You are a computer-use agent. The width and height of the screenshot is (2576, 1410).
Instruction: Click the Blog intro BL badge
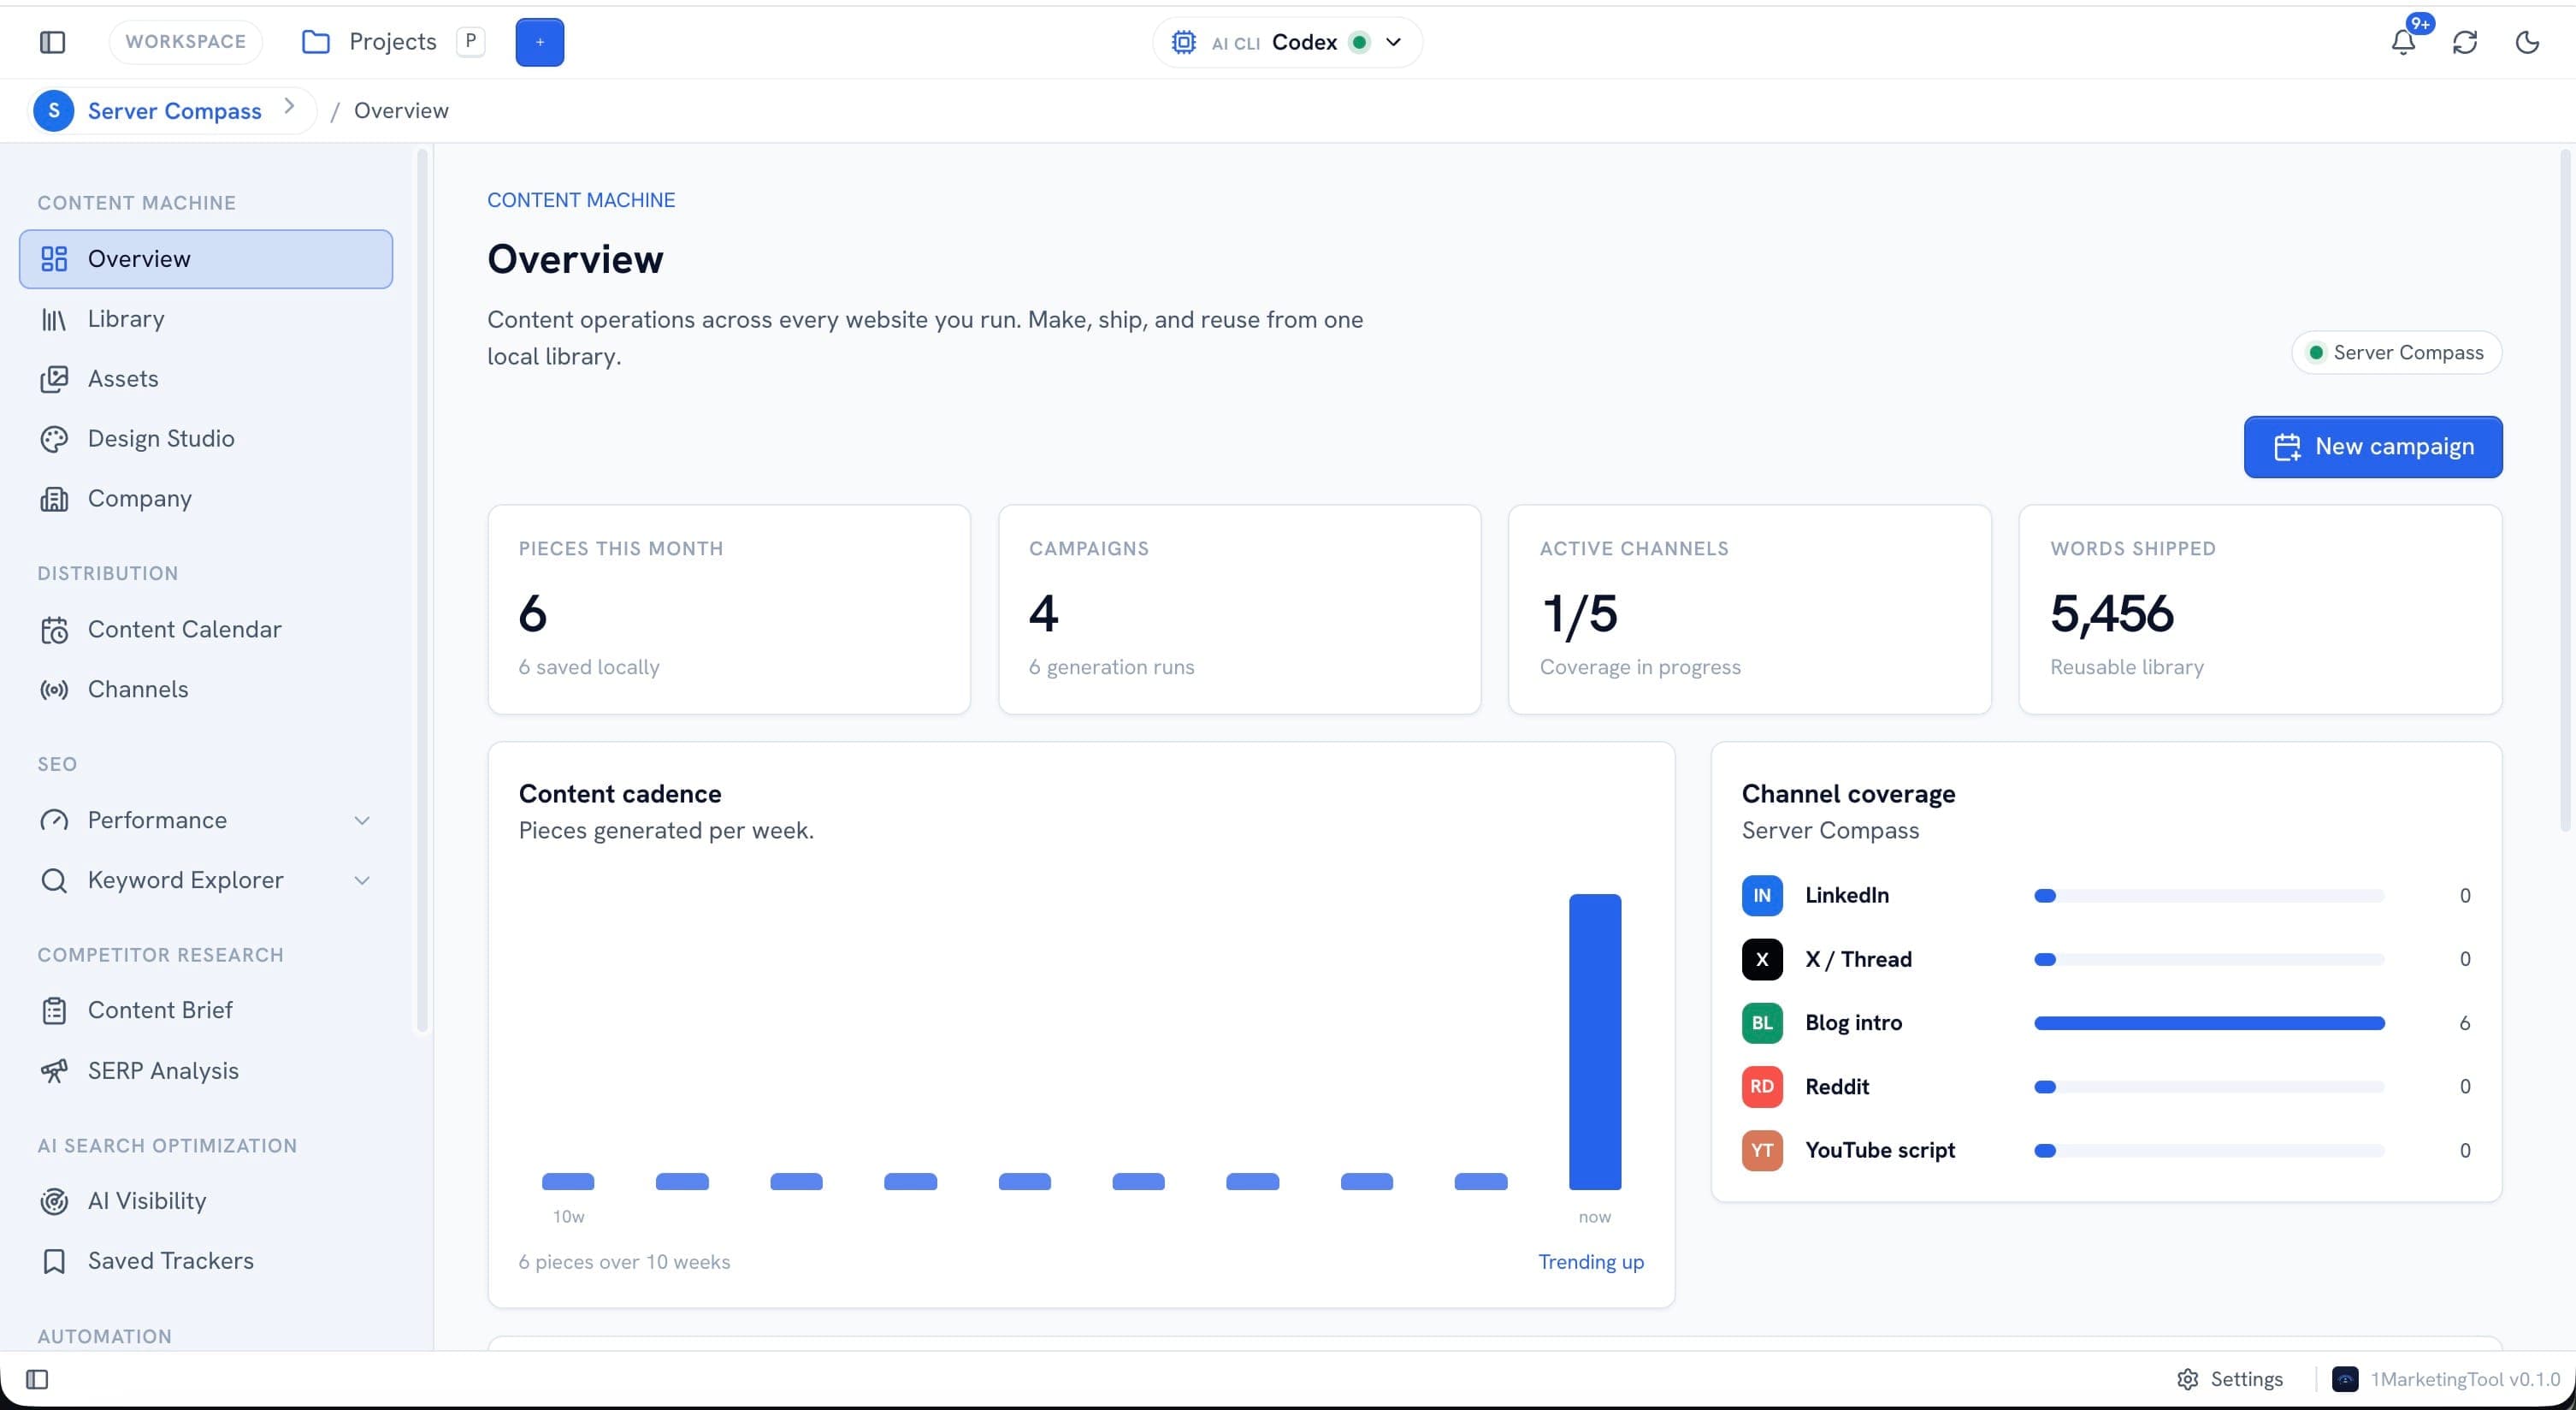tap(1762, 1022)
